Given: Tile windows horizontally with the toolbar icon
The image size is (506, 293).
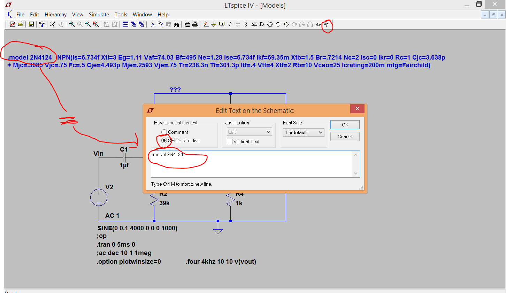Looking at the screenshot, I should click(125, 24).
